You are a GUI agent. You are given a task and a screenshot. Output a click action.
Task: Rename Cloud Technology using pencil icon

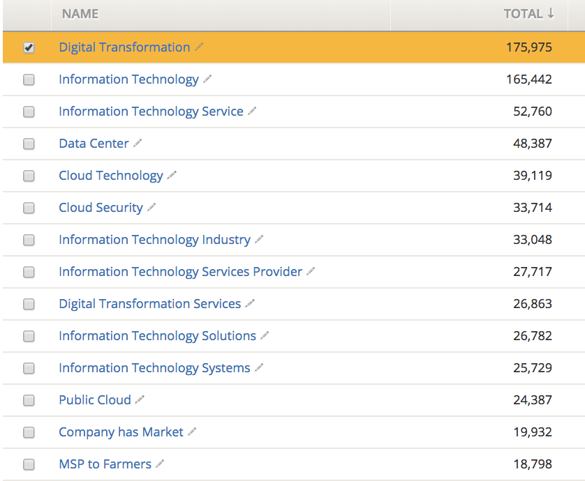172,176
